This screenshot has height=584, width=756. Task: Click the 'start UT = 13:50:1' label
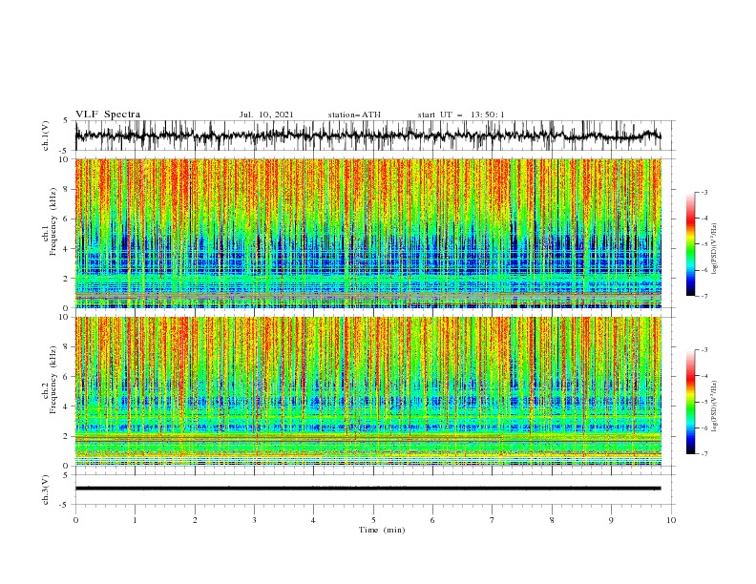click(461, 115)
